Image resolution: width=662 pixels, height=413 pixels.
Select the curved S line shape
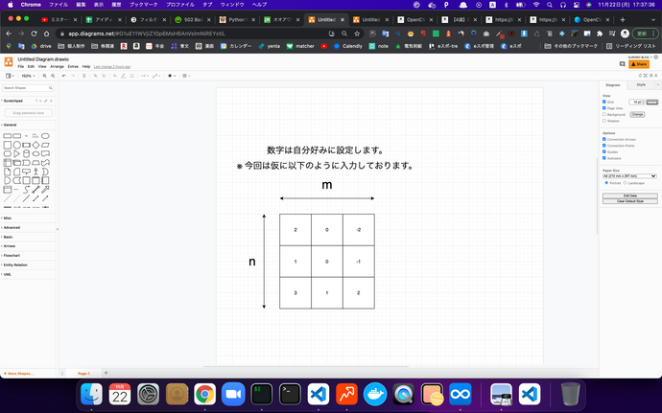26,190
